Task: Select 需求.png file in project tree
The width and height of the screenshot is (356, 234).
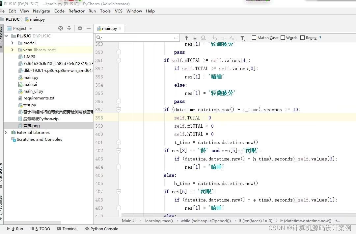Action: pyautogui.click(x=32, y=125)
